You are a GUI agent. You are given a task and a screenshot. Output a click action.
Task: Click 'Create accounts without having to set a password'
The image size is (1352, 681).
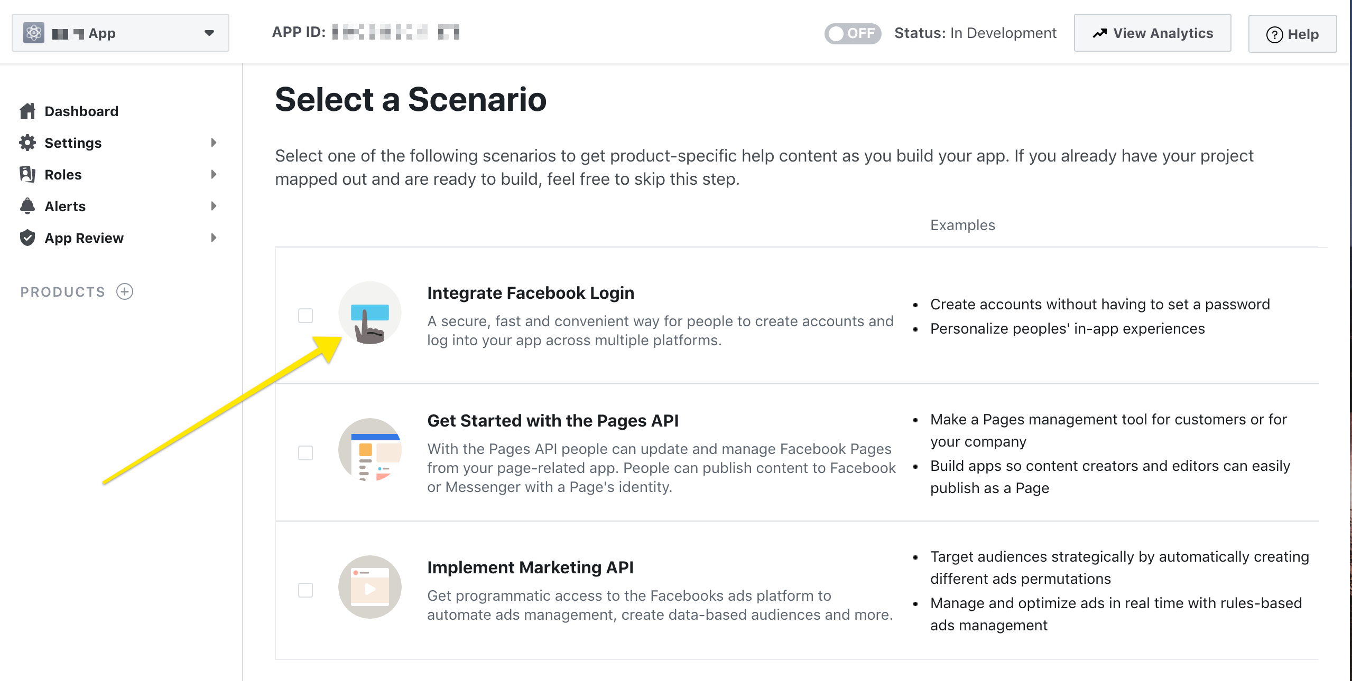click(1100, 305)
